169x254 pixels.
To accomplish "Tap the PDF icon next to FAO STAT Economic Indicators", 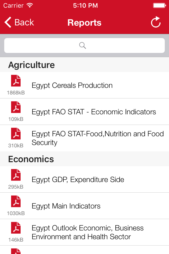I will coord(16,107).
